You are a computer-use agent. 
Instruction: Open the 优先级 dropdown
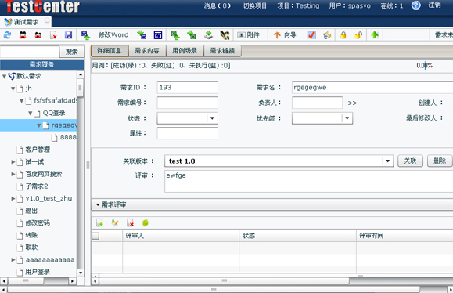[347, 118]
